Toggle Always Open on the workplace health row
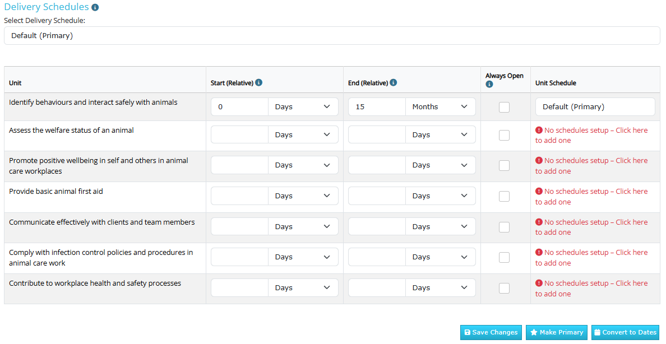Screen dimensions: 666x344 tap(504, 287)
